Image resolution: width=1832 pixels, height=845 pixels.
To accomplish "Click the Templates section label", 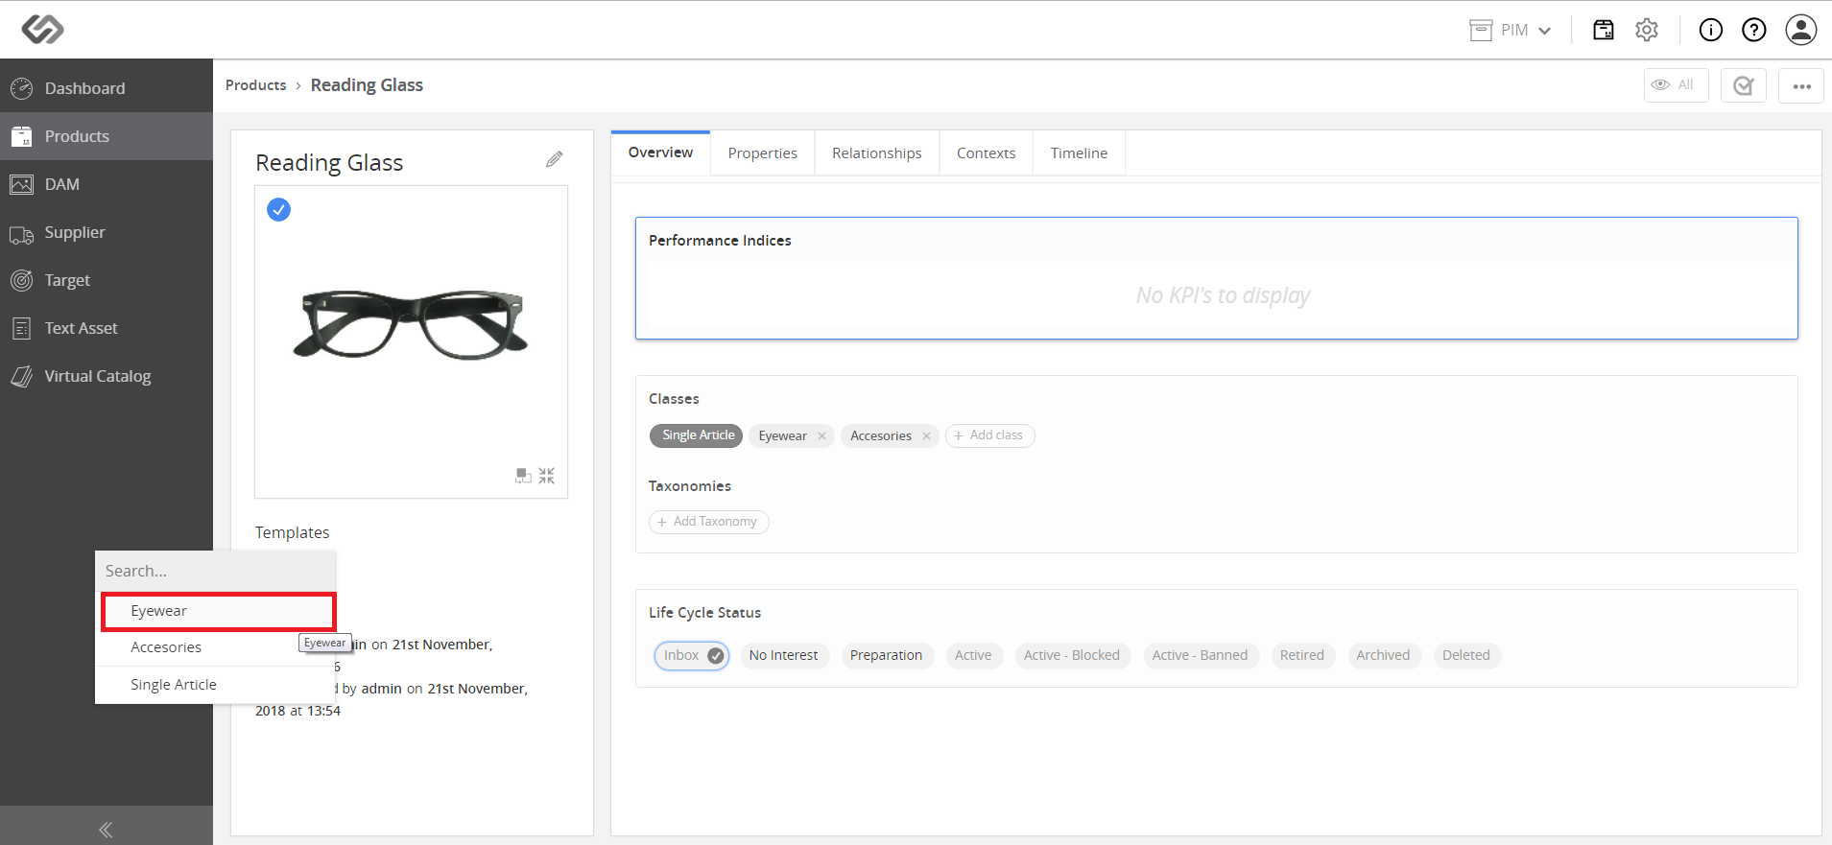I will 292,533.
